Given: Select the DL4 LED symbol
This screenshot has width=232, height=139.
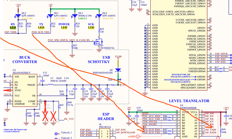Looking at the screenshot, I should coord(99,16).
